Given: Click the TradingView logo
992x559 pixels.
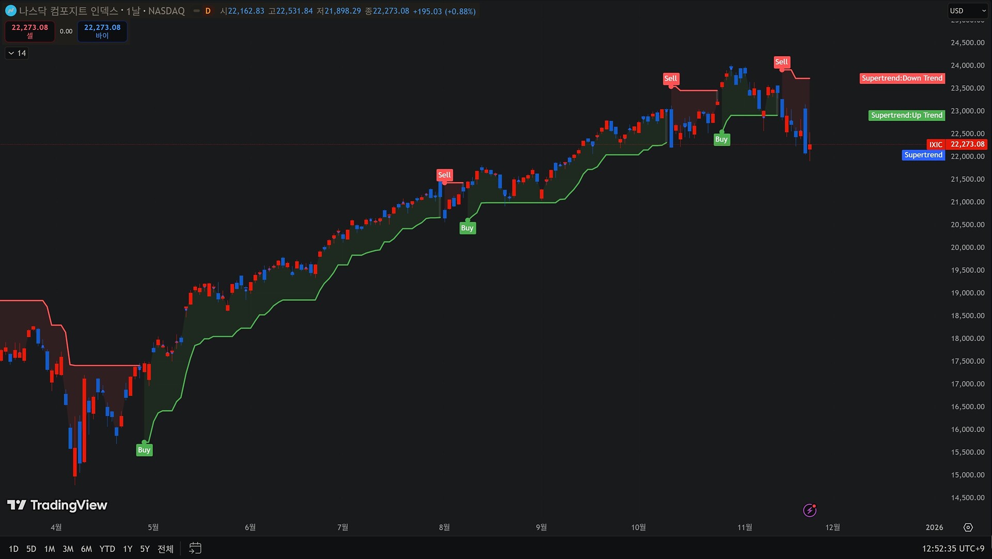Looking at the screenshot, I should point(57,505).
